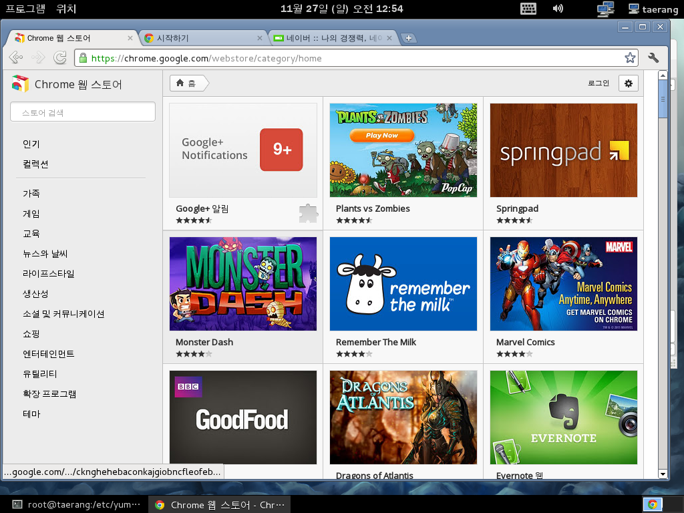
Task: Open the BBC GoodFood thumbnail
Action: click(243, 417)
